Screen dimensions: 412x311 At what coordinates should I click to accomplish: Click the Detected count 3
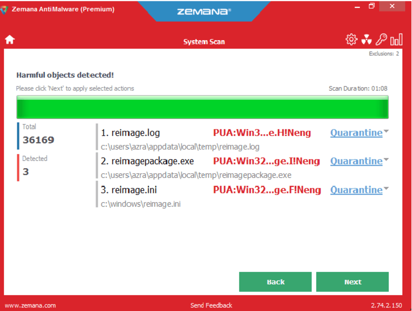coord(25,172)
